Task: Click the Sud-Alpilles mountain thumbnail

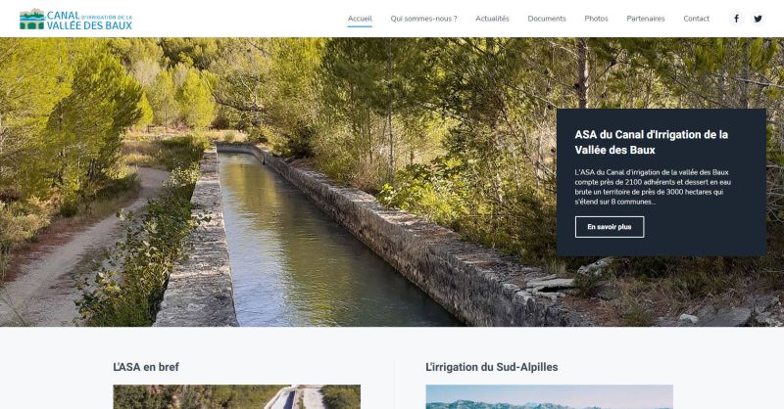Action: coord(549,396)
